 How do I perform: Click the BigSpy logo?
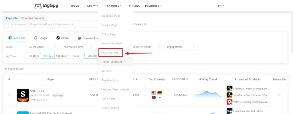pos(46,6)
